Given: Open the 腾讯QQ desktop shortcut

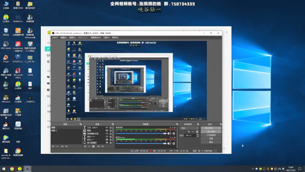Looking at the screenshot, I should coord(6,126).
